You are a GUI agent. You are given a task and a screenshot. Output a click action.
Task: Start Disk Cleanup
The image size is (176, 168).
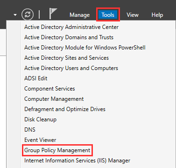[40, 119]
